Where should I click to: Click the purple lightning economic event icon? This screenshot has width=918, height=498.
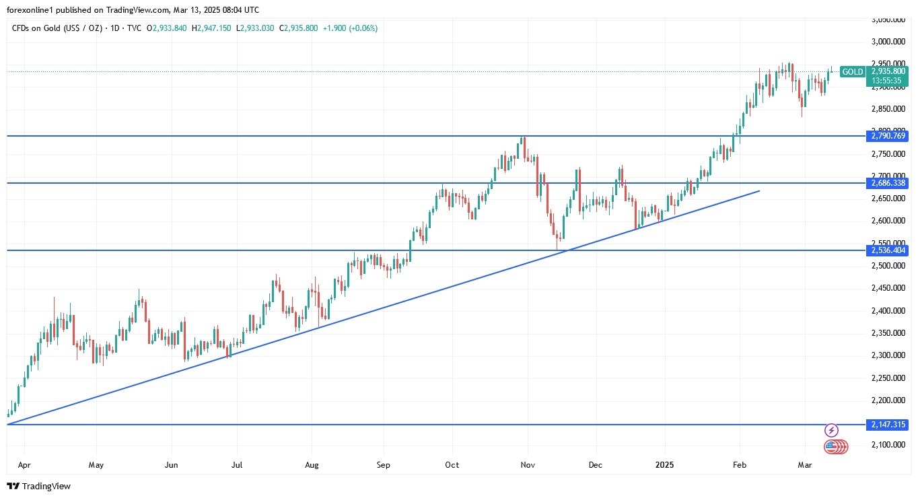(x=832, y=429)
